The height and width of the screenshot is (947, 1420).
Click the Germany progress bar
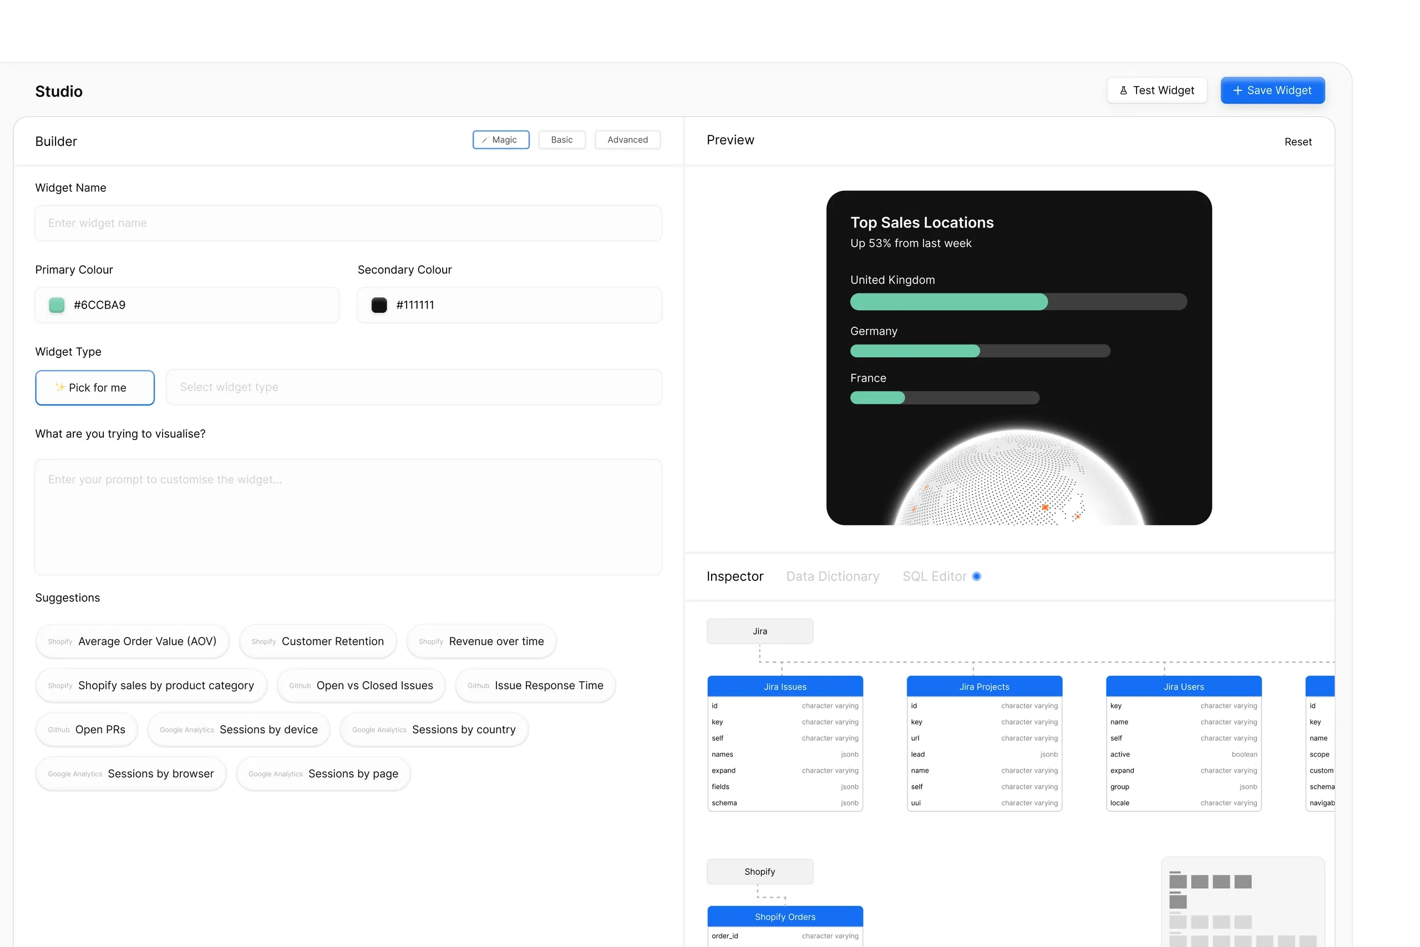980,351
